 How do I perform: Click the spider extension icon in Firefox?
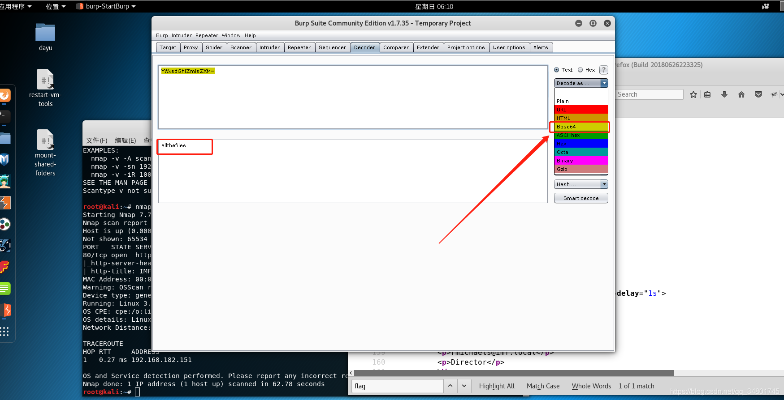[x=774, y=94]
